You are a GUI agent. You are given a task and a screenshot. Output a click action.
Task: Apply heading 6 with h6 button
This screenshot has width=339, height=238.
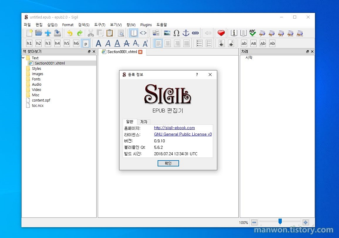[76, 43]
